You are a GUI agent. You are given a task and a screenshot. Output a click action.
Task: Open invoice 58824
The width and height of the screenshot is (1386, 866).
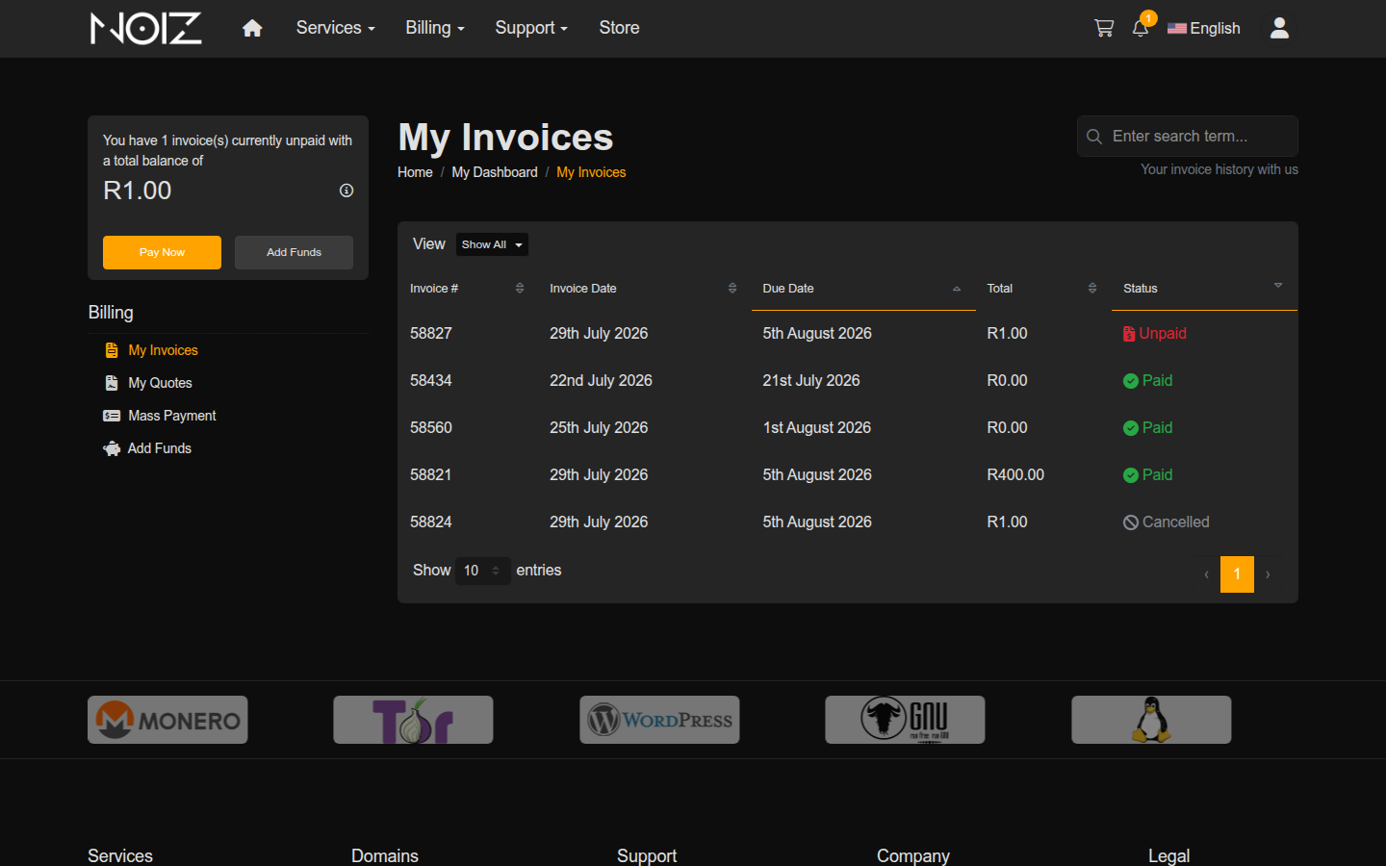pyautogui.click(x=431, y=522)
